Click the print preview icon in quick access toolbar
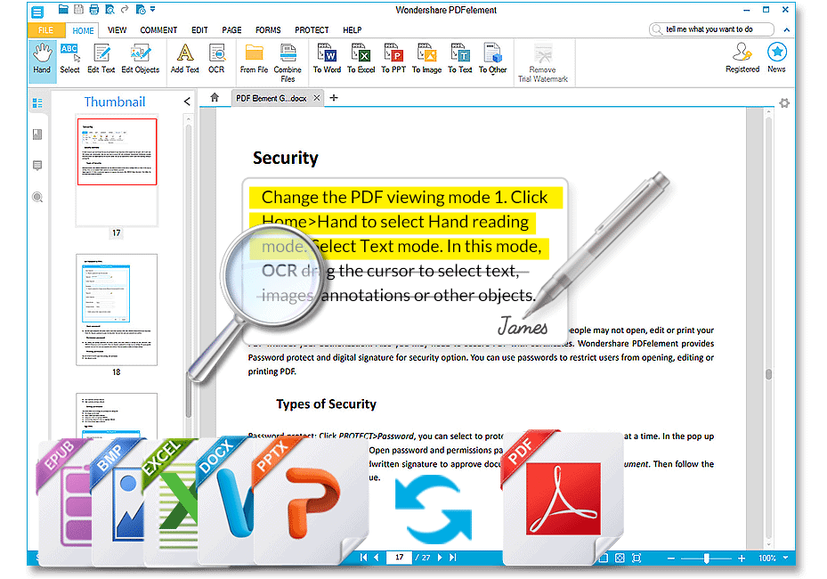The image size is (827, 579). coord(109,9)
